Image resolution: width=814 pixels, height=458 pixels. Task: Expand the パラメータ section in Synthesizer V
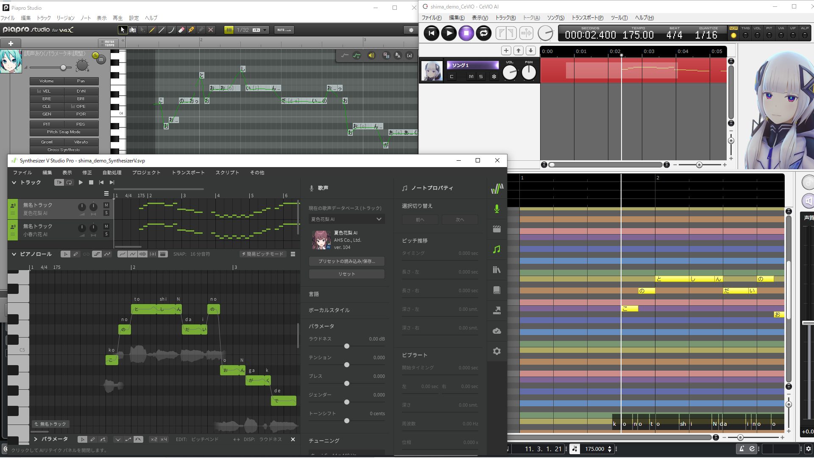pos(36,439)
